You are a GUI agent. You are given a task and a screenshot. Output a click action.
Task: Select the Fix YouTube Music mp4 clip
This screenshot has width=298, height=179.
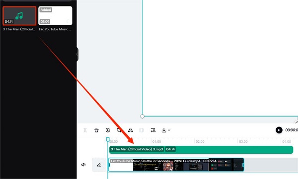coord(176,165)
